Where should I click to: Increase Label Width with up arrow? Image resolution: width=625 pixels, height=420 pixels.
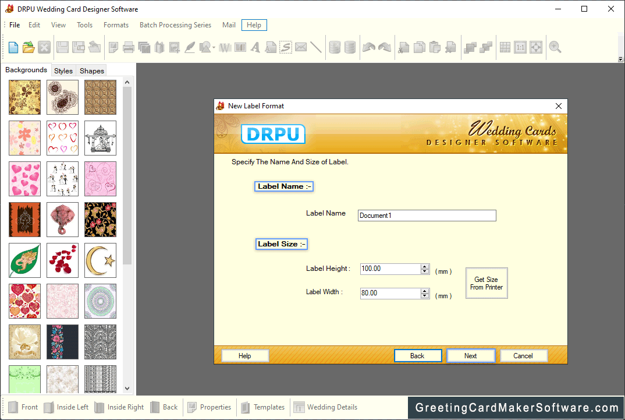tap(425, 291)
